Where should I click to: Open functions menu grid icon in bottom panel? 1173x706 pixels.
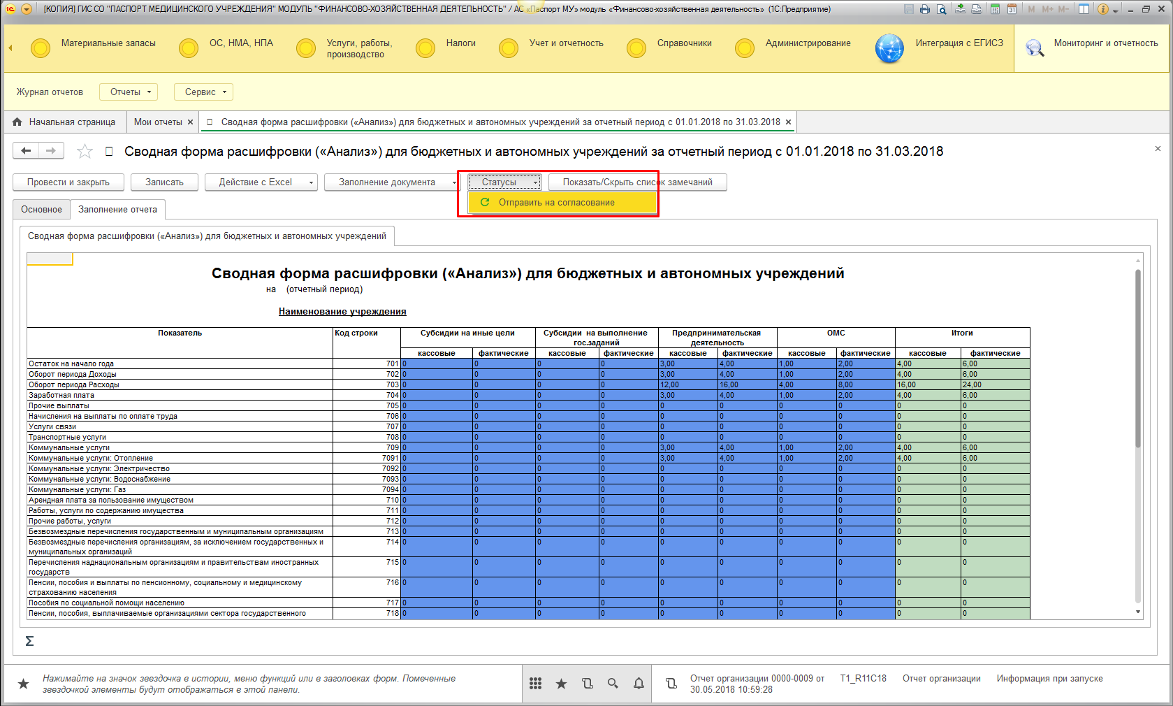tap(535, 684)
